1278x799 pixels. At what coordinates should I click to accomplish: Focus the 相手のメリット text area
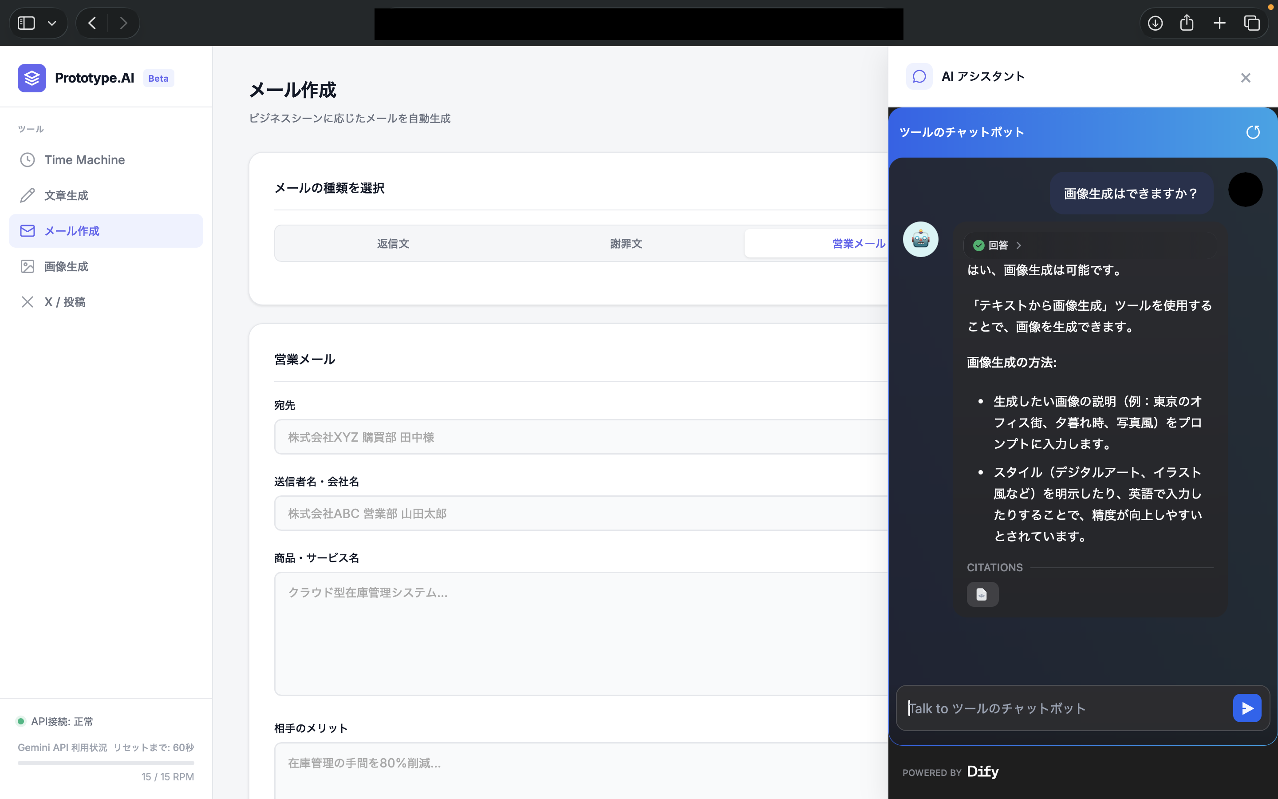point(581,771)
